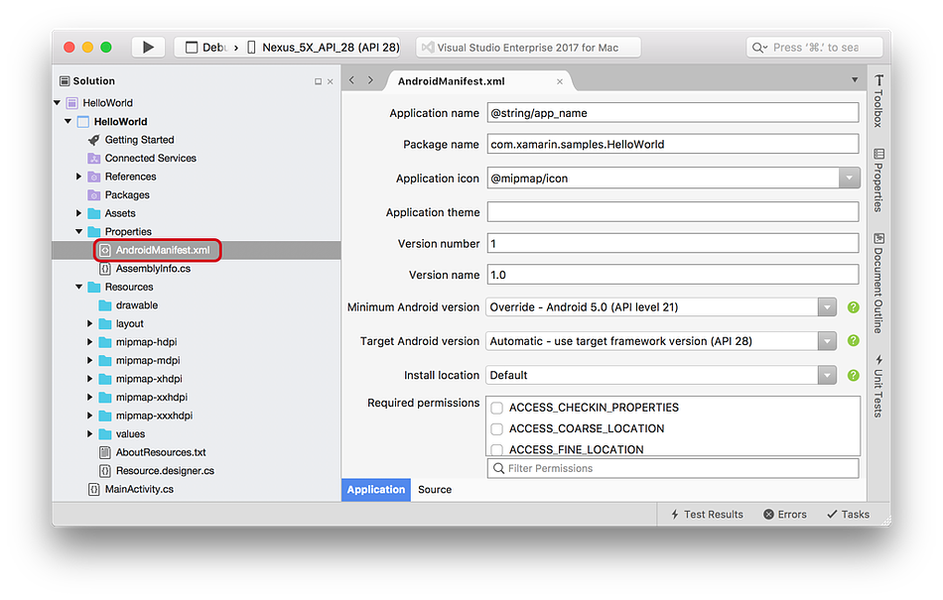
Task: Close the Solution pad
Action: coord(331,81)
